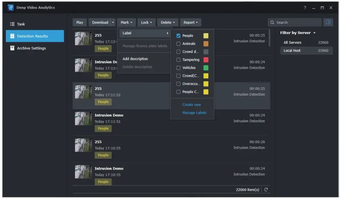This screenshot has width=340, height=199.
Task: Select Add description from the menu
Action: 135,59
